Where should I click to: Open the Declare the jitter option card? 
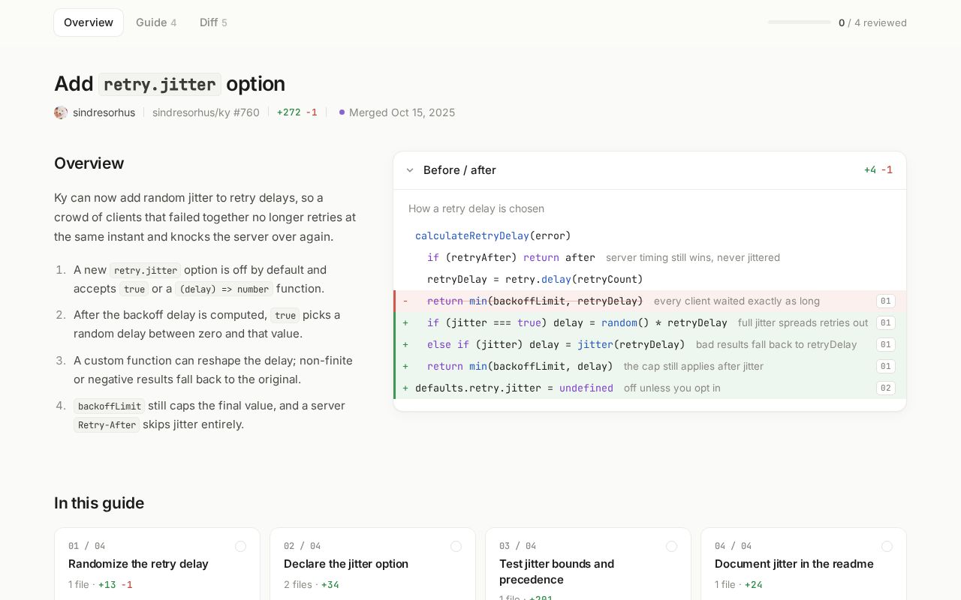(372, 564)
